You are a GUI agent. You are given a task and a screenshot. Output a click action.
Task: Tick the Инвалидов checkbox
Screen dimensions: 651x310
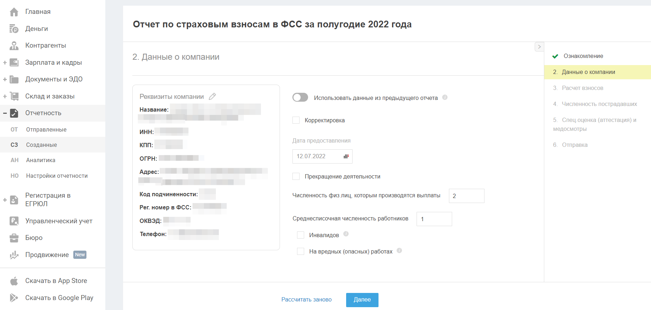(x=301, y=235)
